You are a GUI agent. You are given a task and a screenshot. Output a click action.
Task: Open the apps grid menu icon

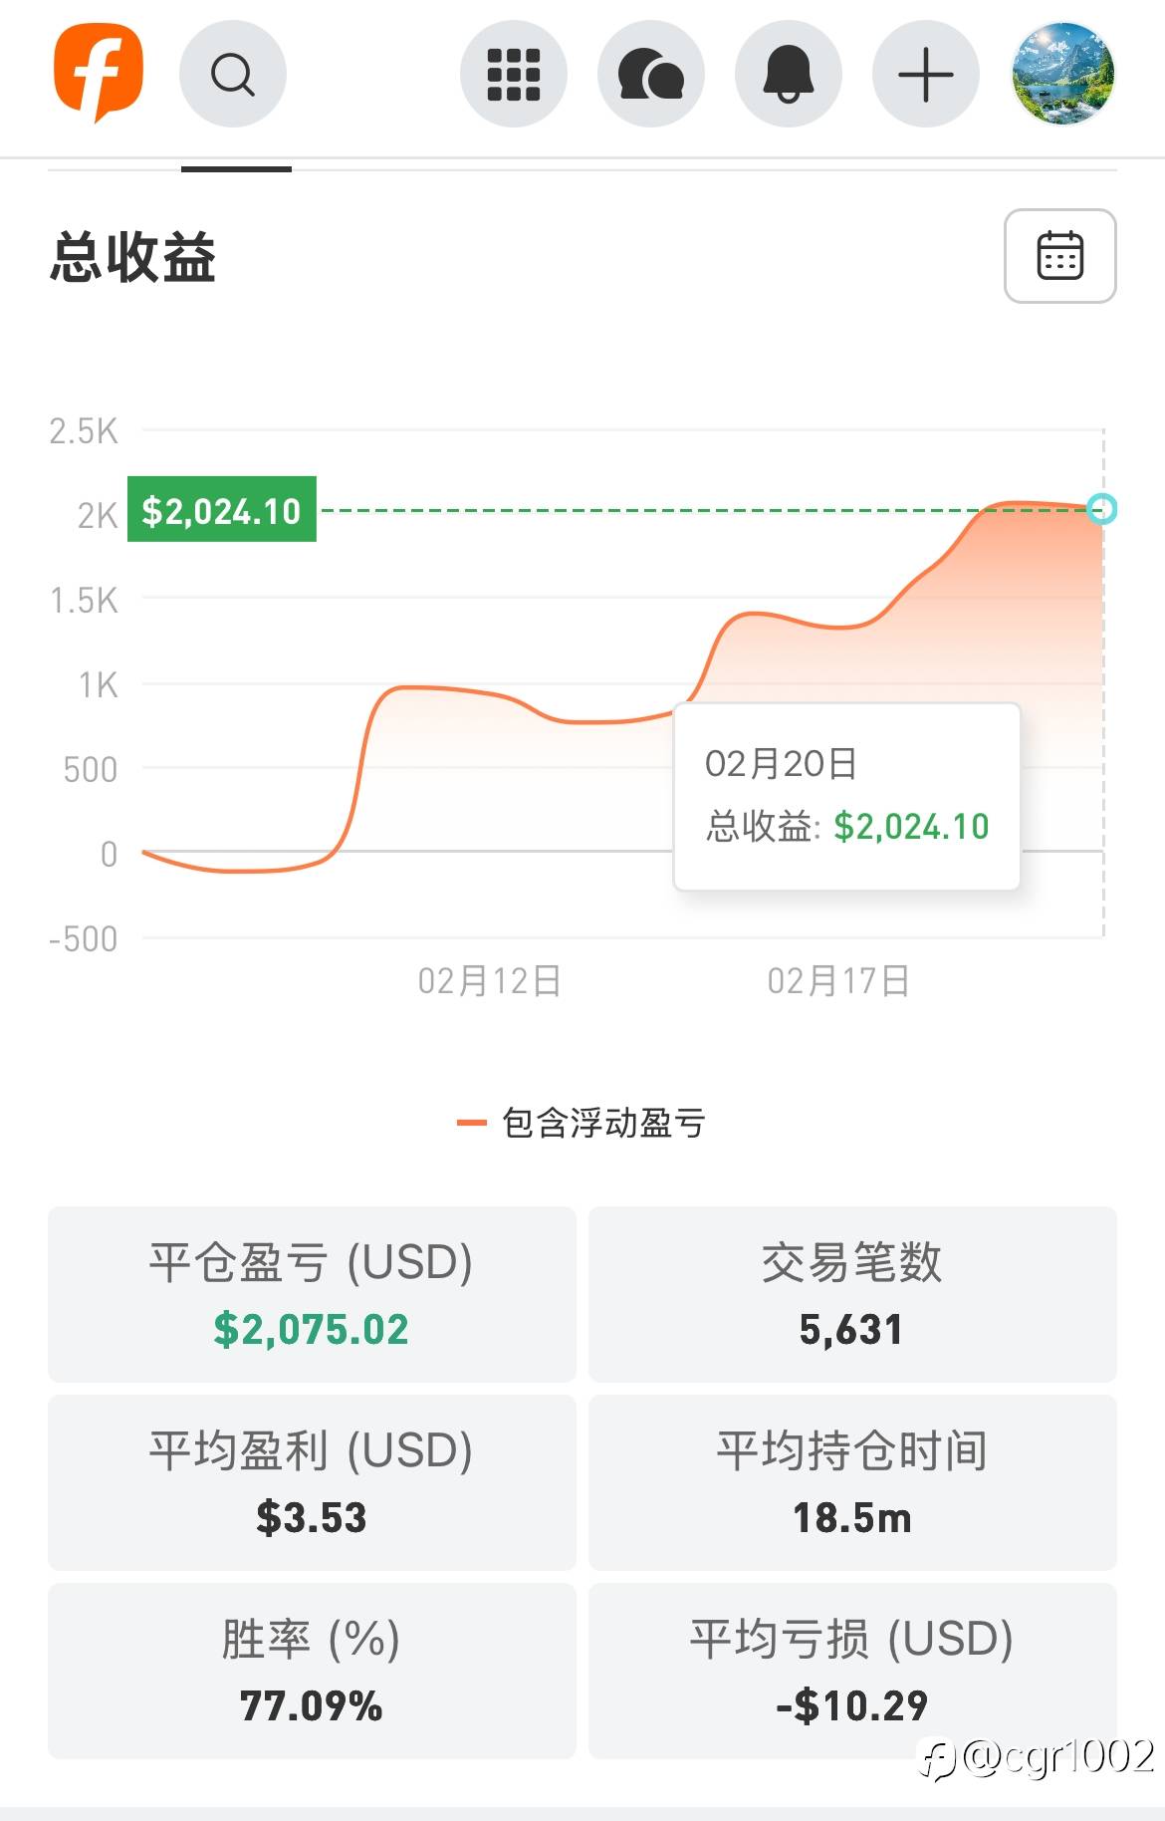[x=514, y=75]
